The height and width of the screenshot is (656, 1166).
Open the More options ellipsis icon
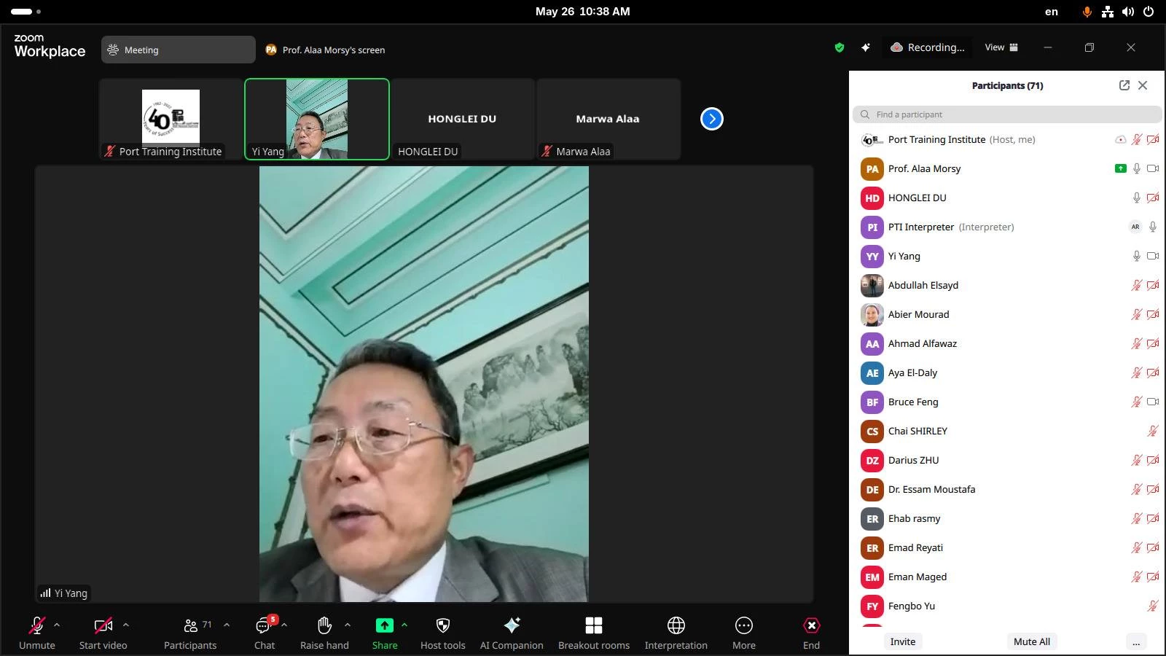[x=744, y=625]
